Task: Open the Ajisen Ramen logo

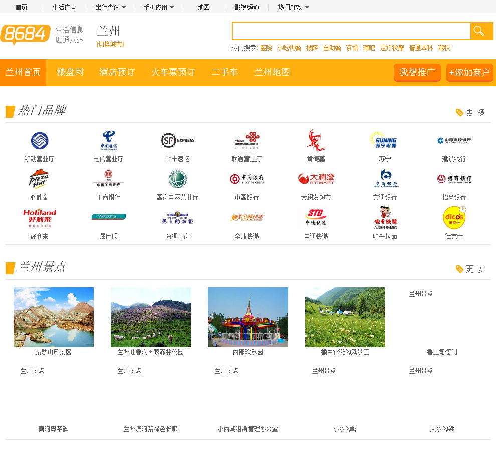Action: [x=385, y=217]
